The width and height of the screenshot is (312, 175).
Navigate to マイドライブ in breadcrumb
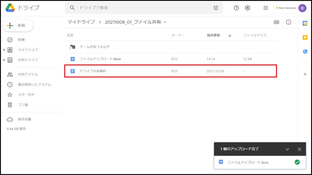click(81, 22)
